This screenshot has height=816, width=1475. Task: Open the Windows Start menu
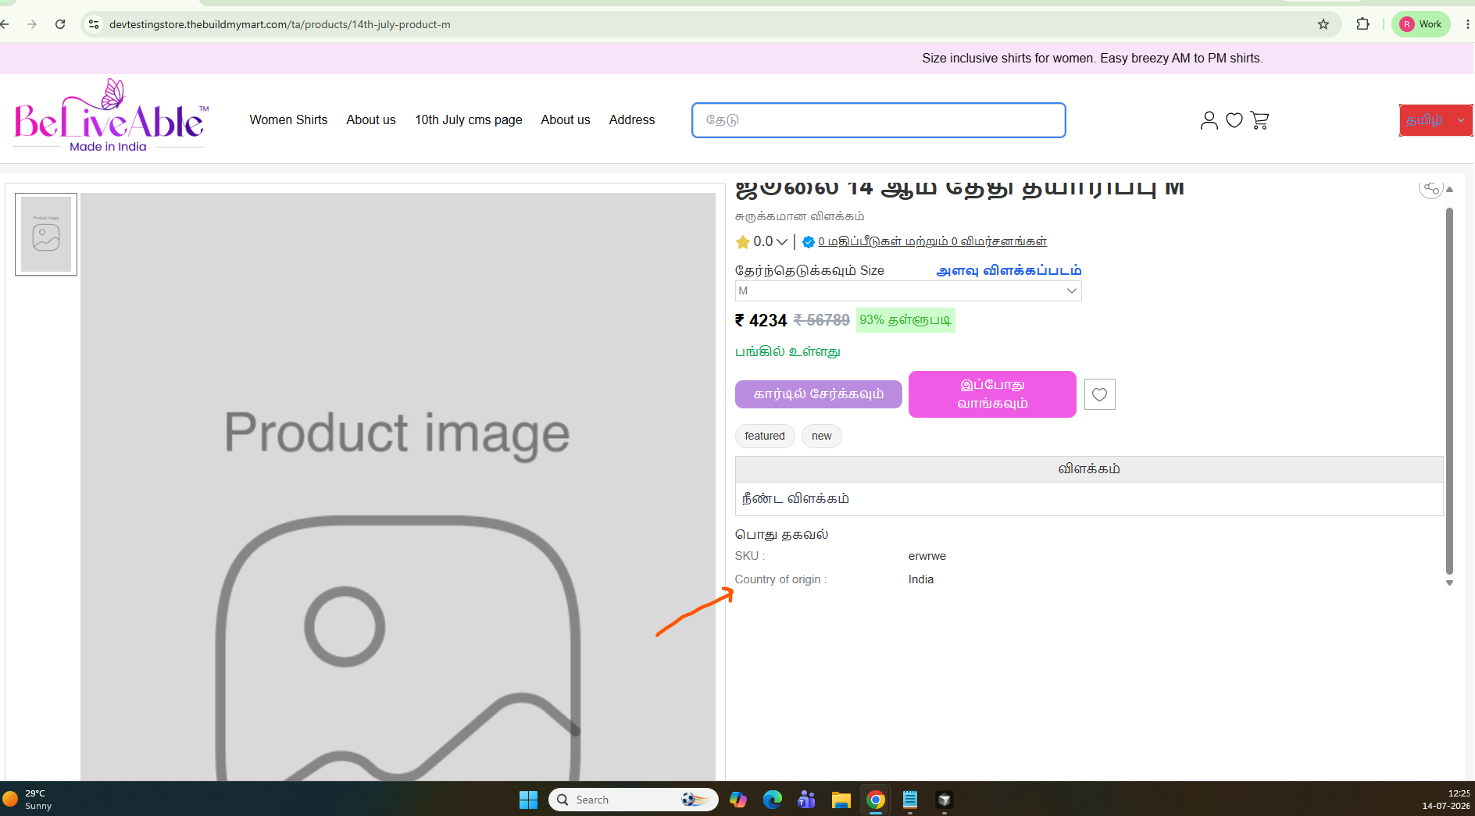[x=529, y=800]
